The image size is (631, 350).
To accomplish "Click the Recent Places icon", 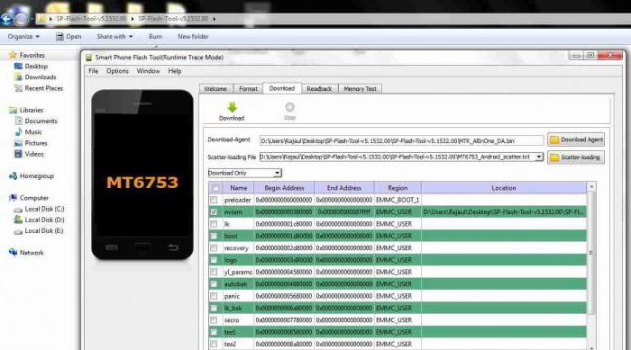I will coord(18,88).
